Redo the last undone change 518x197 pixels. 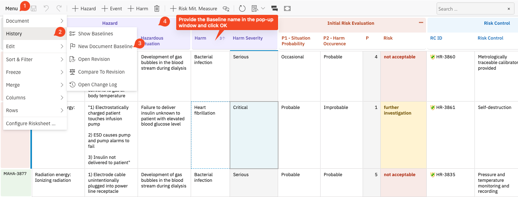[x=59, y=8]
